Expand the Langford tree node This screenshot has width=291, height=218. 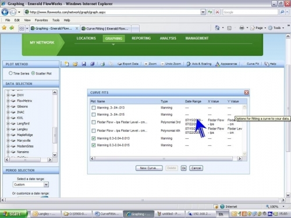pyautogui.click(x=8, y=123)
